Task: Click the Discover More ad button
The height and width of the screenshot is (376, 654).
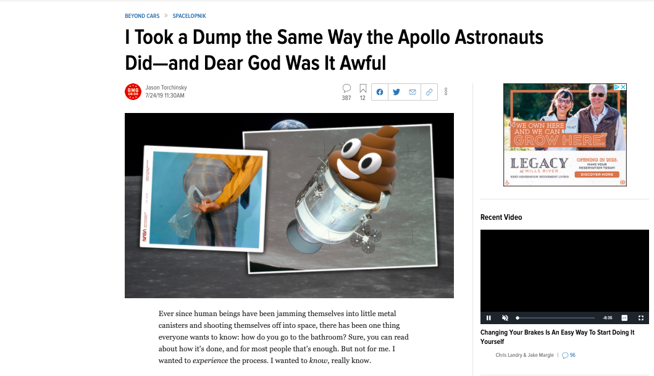Action: [597, 174]
